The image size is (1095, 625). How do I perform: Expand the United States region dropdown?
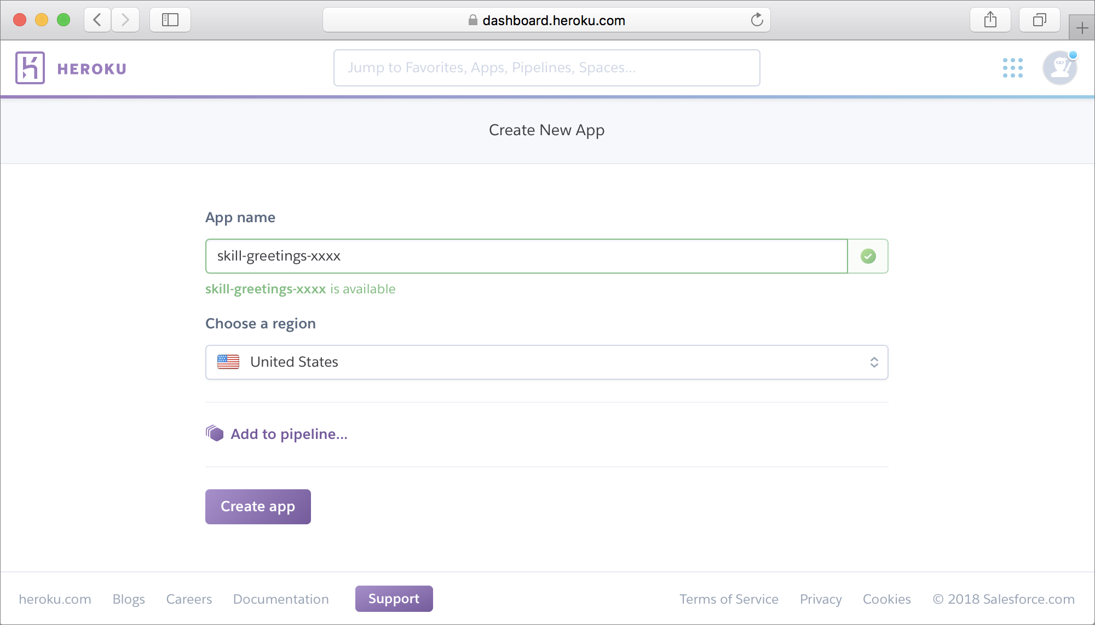546,362
